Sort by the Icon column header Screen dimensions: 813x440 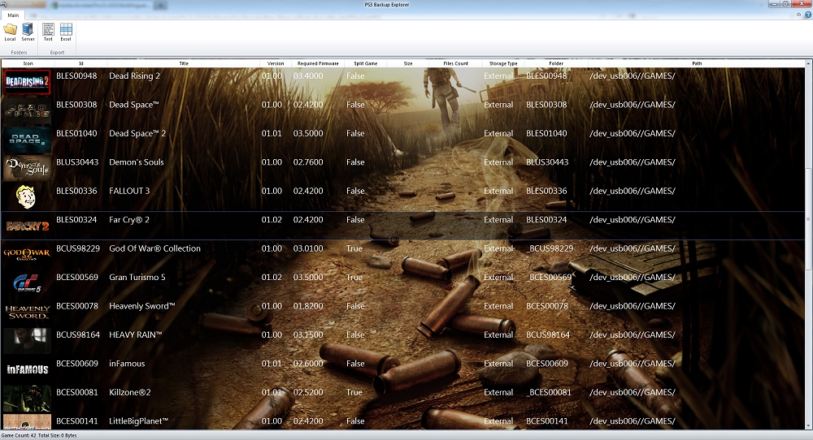point(28,63)
